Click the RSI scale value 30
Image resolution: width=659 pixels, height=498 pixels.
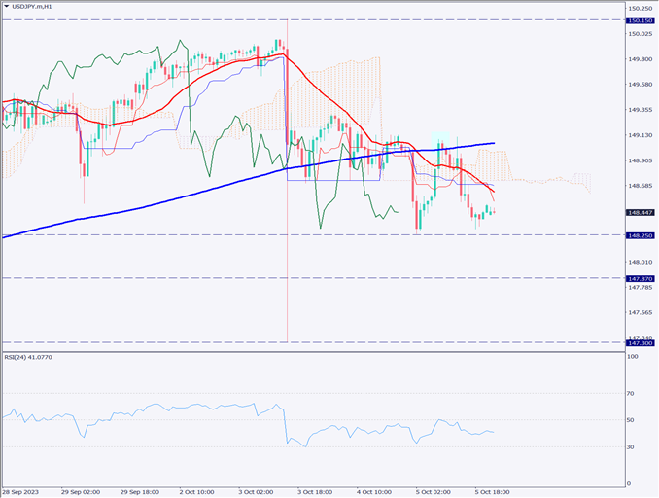(x=630, y=446)
